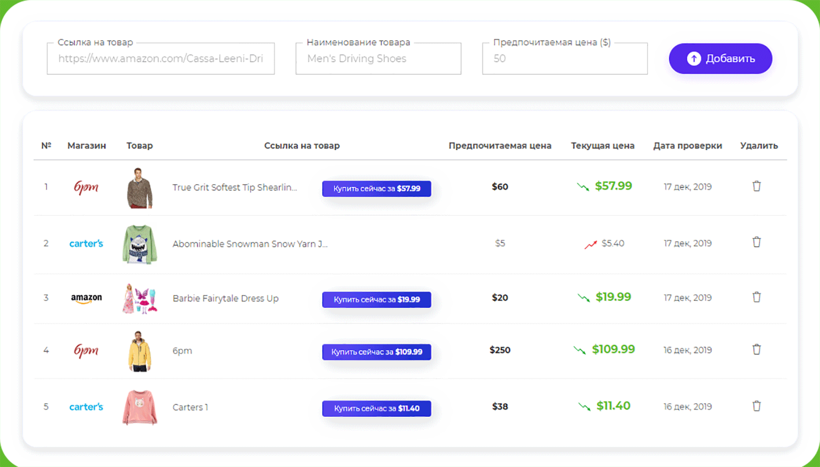Focus the Ссылка на товар URL field
This screenshot has width=820, height=467.
[160, 59]
